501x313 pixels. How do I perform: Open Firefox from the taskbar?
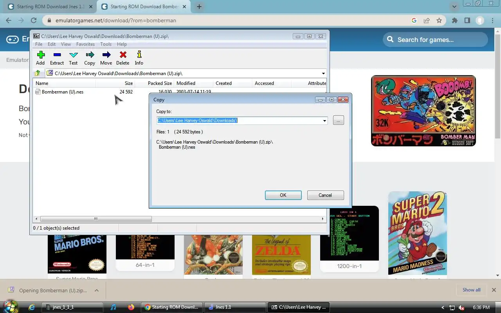click(131, 307)
